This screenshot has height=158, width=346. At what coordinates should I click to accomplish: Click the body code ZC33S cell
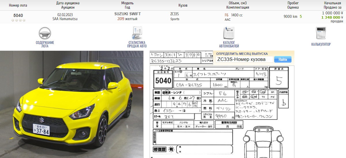[175, 14]
